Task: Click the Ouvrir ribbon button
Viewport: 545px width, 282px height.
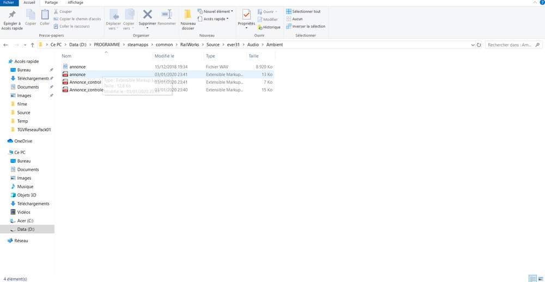Action: 267,11
